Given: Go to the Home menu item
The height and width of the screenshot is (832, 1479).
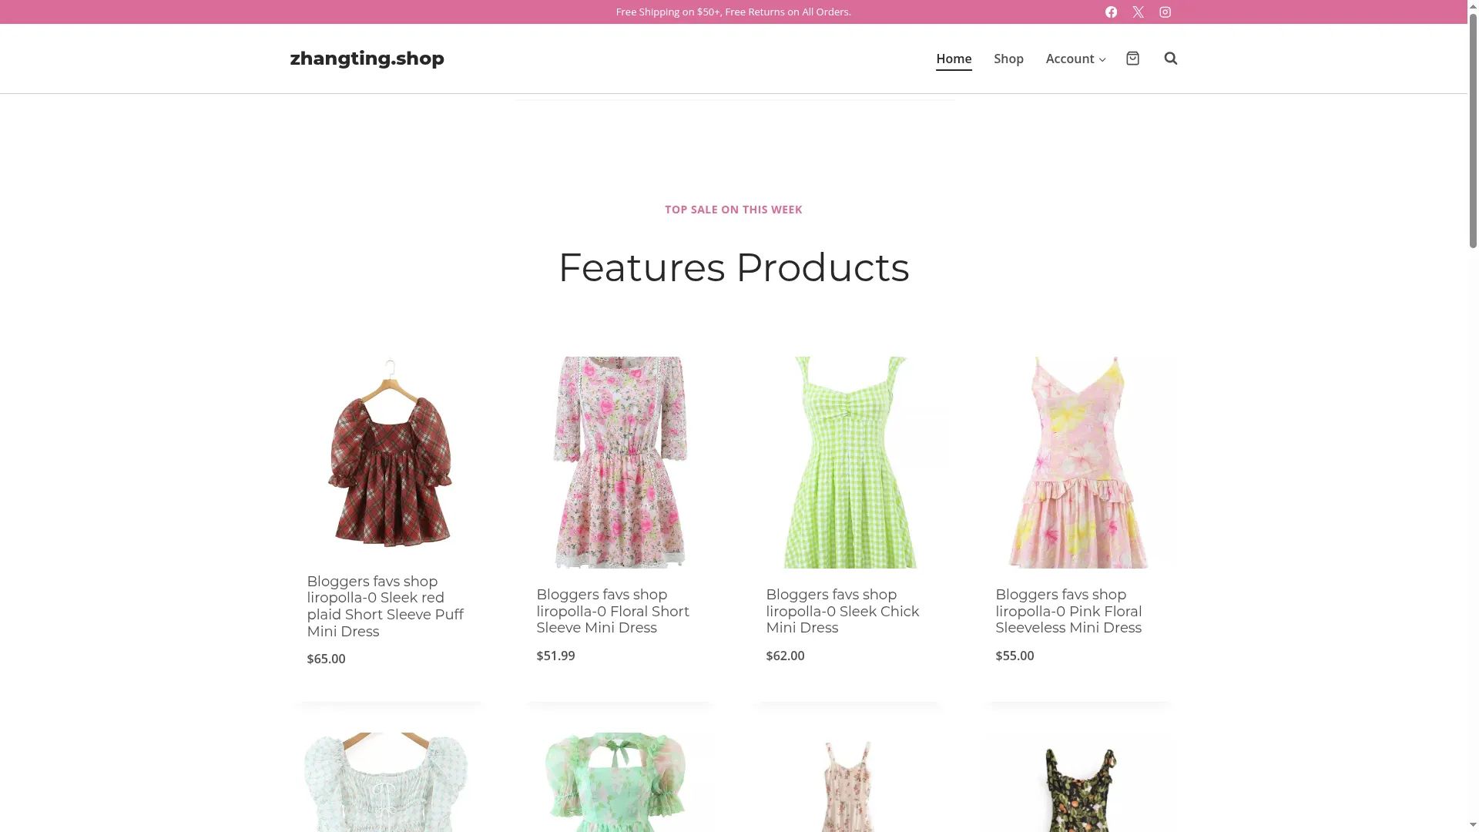Looking at the screenshot, I should click(954, 59).
